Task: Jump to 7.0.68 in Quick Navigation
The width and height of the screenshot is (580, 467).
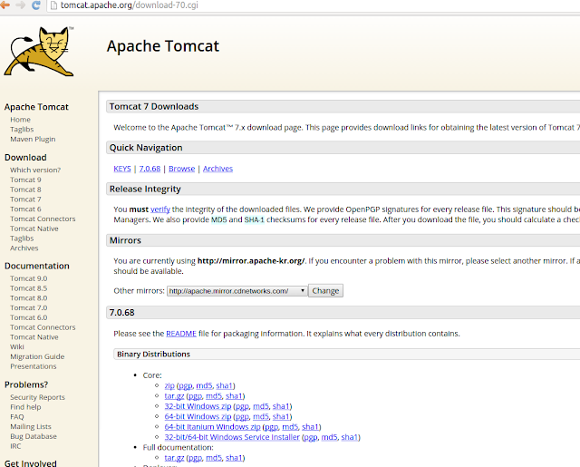Action: coord(150,169)
